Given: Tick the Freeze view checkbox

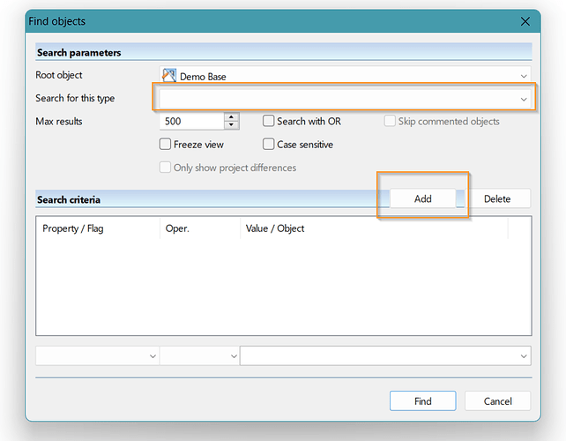Looking at the screenshot, I should [x=166, y=145].
